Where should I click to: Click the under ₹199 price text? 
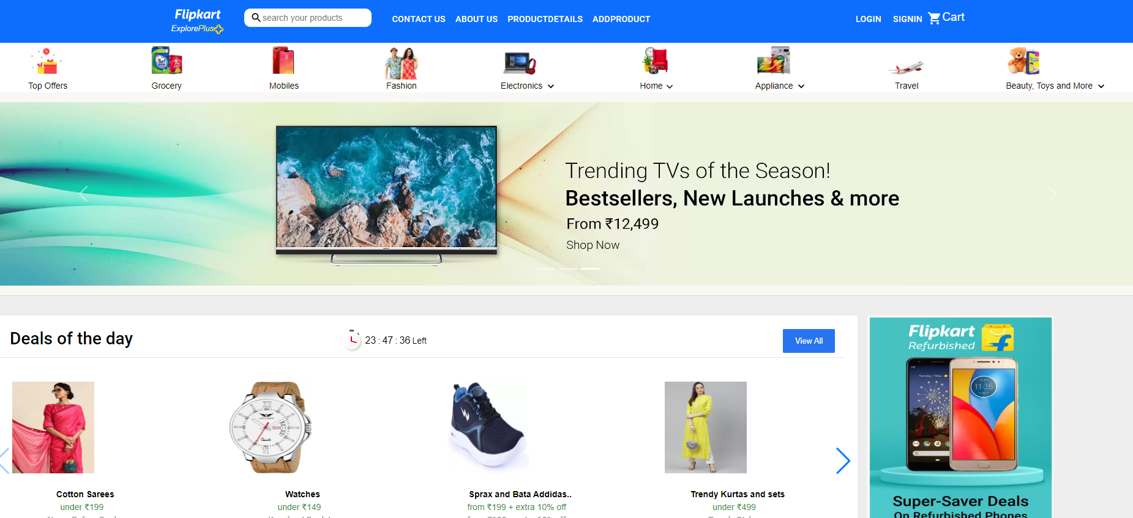pyautogui.click(x=82, y=507)
